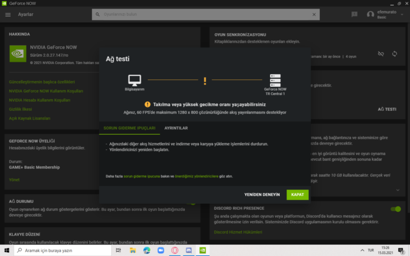Expand the account dropdown arrow

(x=402, y=15)
